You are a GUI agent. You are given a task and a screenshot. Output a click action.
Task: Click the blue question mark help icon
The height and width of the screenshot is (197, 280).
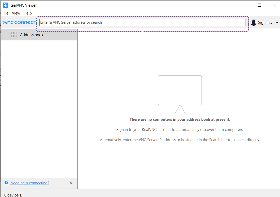[x=6, y=183]
